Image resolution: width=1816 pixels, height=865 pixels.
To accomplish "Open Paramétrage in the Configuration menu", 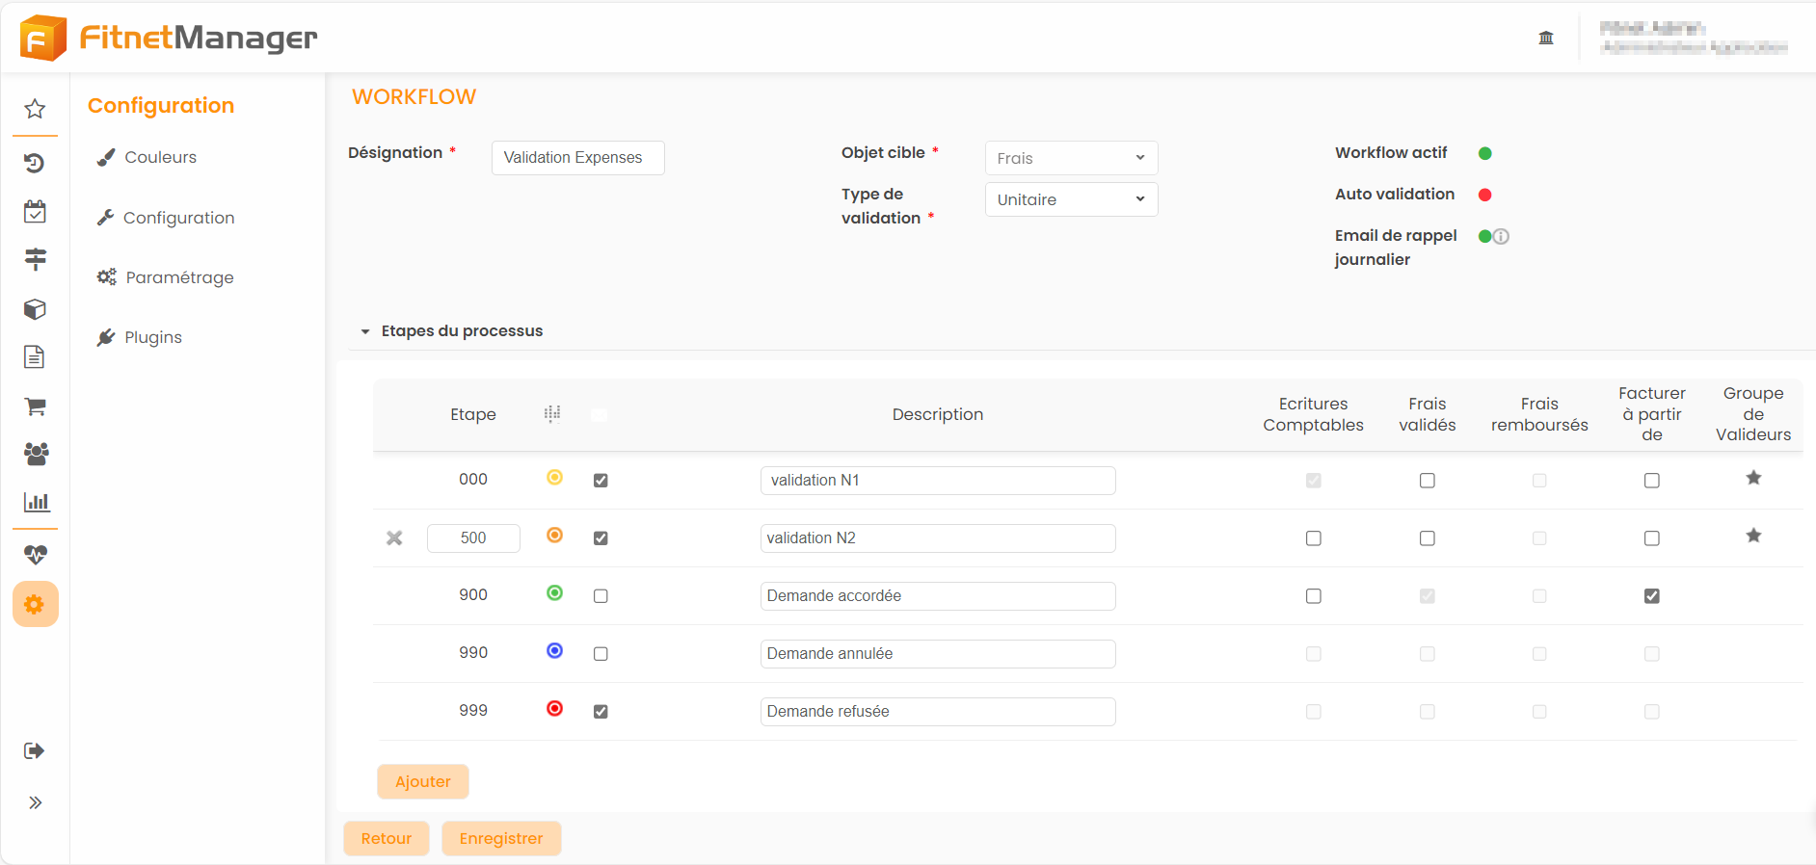I will click(x=179, y=277).
